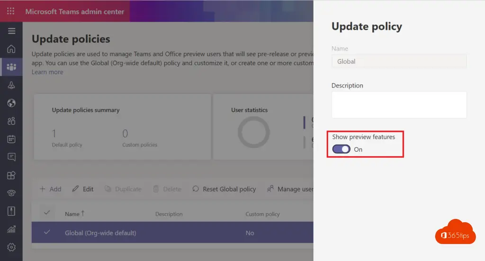Click the Microsoft Teams admin center title
485x261 pixels.
pyautogui.click(x=74, y=11)
